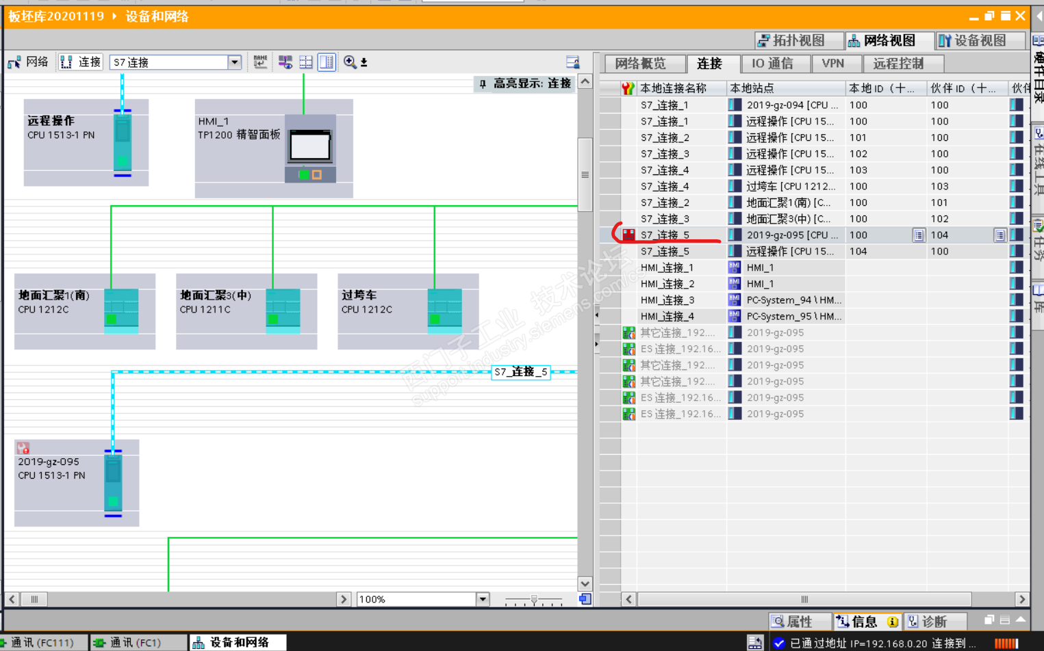This screenshot has height=651, width=1044.
Task: Open the 诊断 diagnostics inspector tab
Action: [x=934, y=622]
